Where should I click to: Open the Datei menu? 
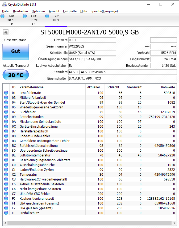[x=6, y=11]
